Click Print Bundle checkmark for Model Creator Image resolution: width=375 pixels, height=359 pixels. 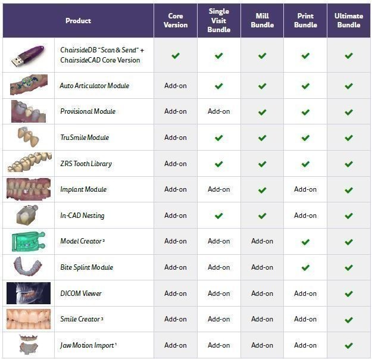[x=305, y=242]
